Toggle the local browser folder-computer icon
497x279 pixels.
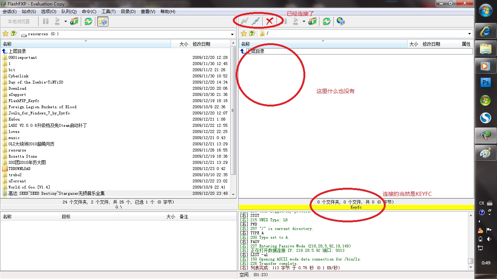(x=103, y=21)
